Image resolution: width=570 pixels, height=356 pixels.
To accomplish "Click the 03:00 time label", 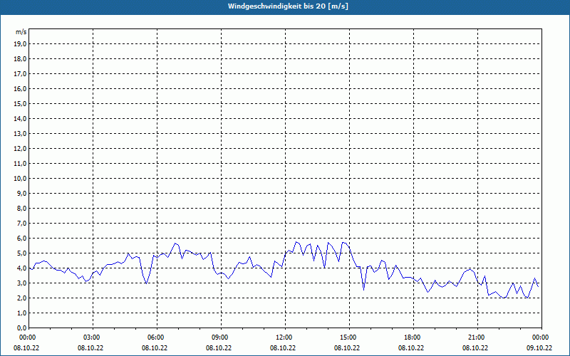I will click(93, 337).
